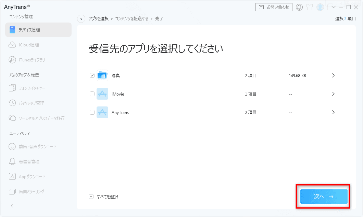363x217 pixels.
Task: Expand the 写真 row chevron
Action: (333, 75)
